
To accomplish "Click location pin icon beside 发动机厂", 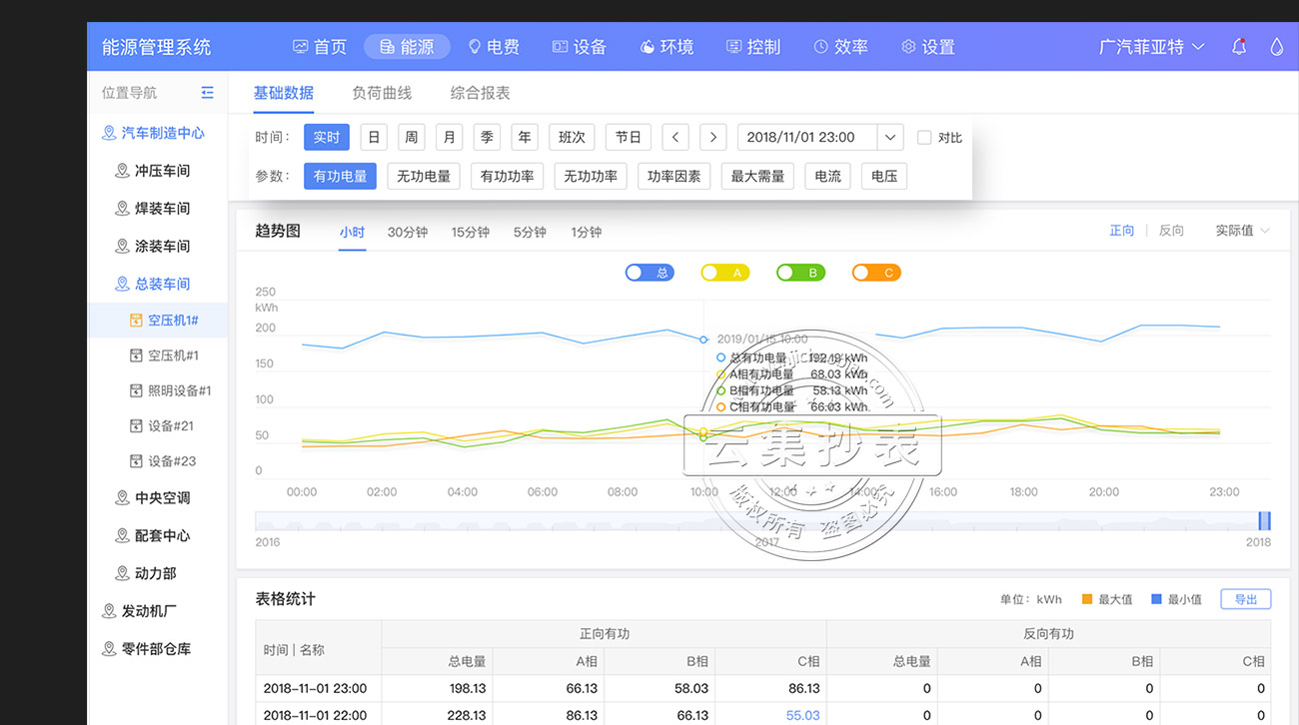I will 109,611.
